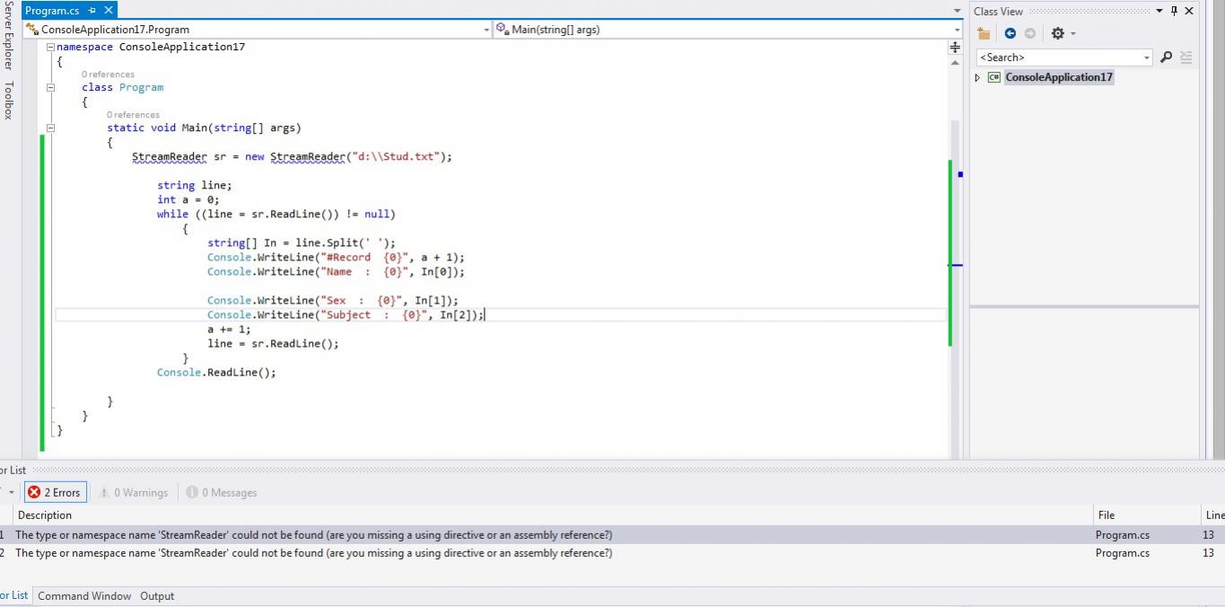Select ConsoleApplication17 in Class View

click(x=1059, y=77)
